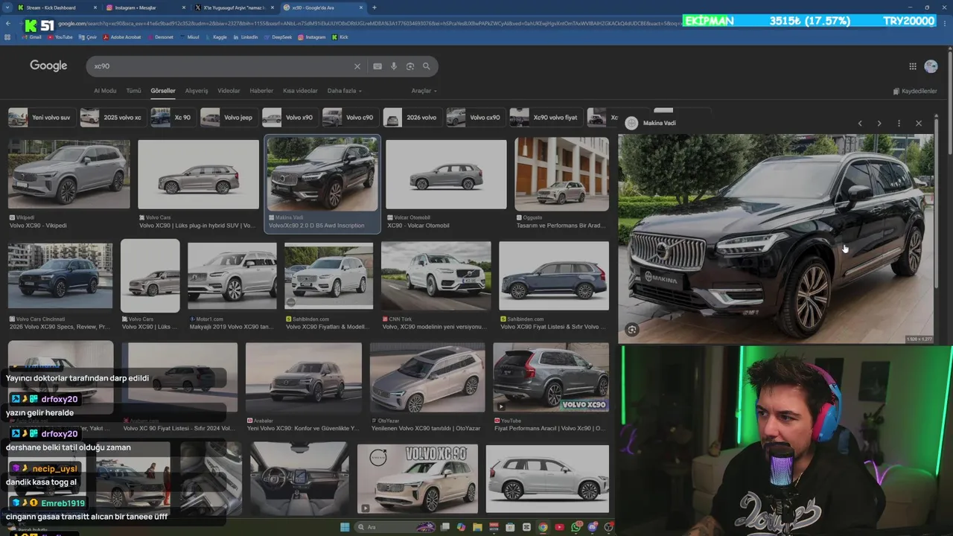Select 2025 volvo xc chip

click(112, 118)
